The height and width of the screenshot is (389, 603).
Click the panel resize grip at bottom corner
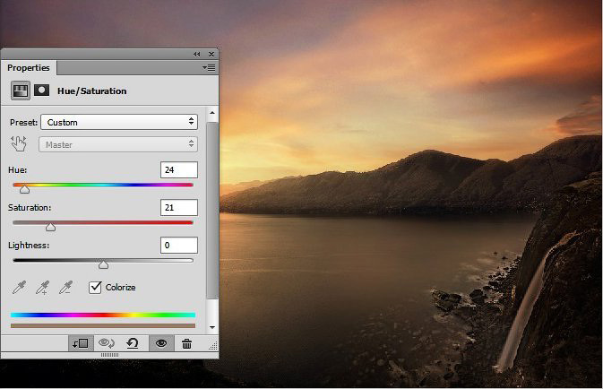(213, 346)
